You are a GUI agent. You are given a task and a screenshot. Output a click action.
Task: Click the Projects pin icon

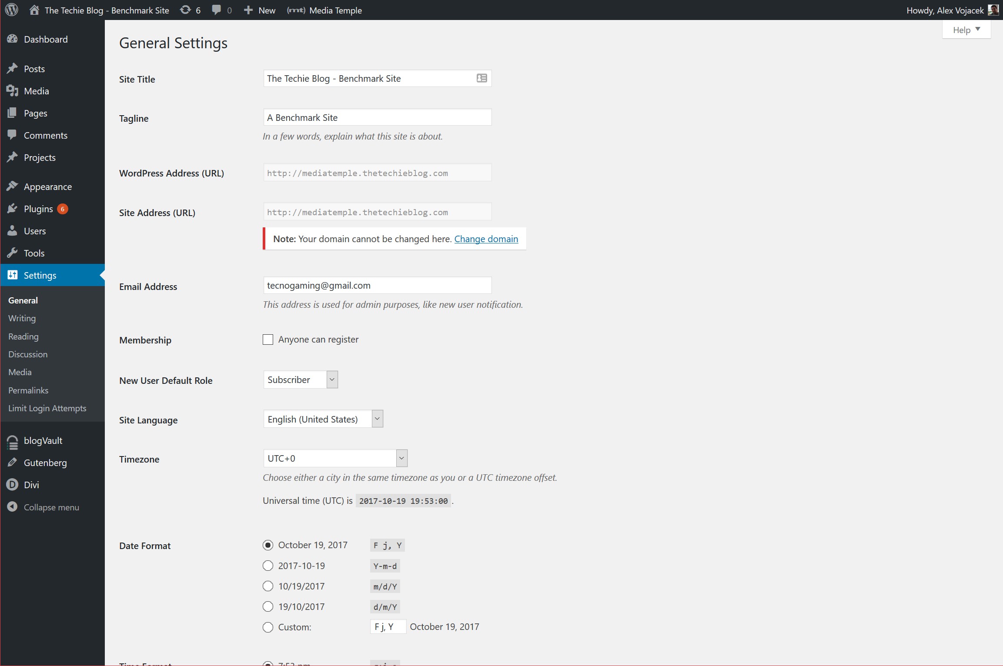tap(12, 157)
